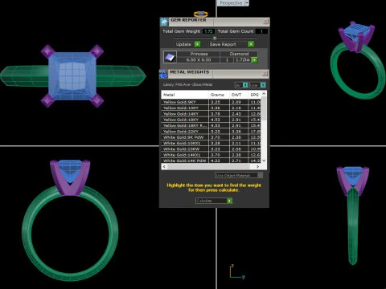Click the green arrow on Calculate button

229,201
